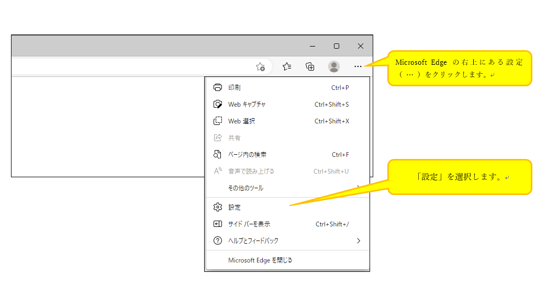Click the Ctrl+F shortcut text

point(340,155)
